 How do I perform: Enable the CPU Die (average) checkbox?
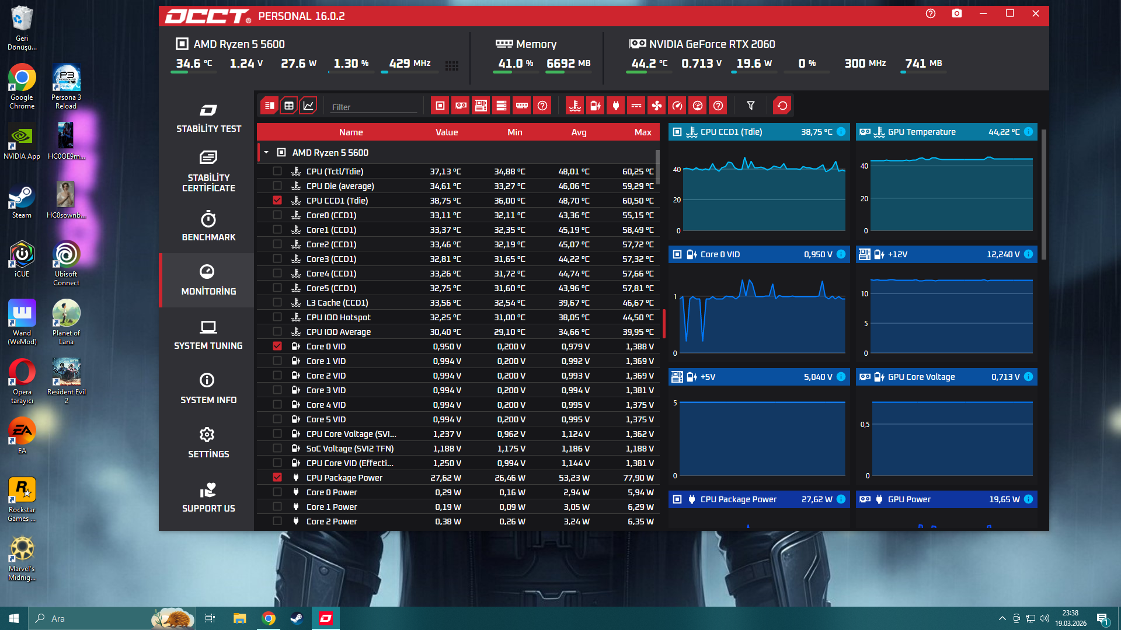[x=277, y=186]
